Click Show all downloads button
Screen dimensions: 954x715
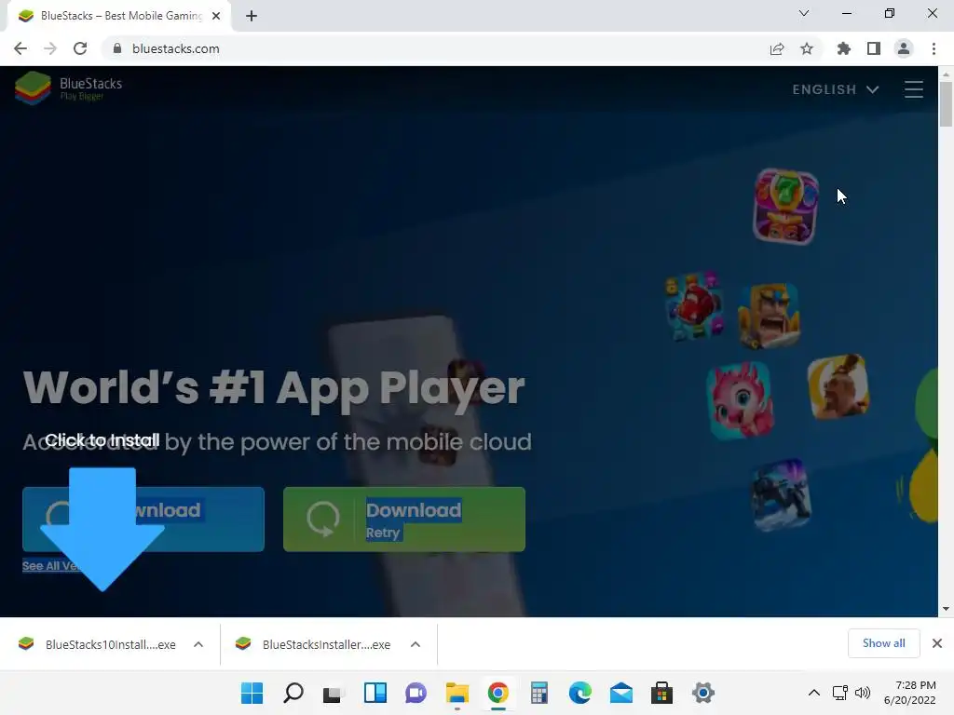coord(883,643)
